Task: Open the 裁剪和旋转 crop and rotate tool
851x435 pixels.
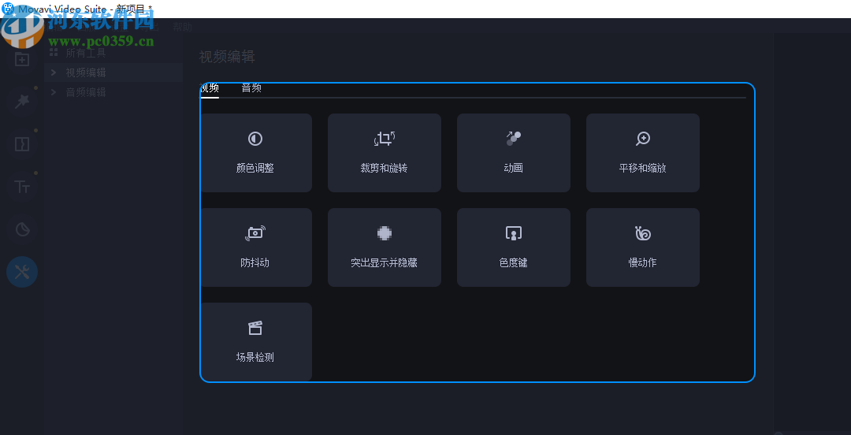Action: (385, 153)
